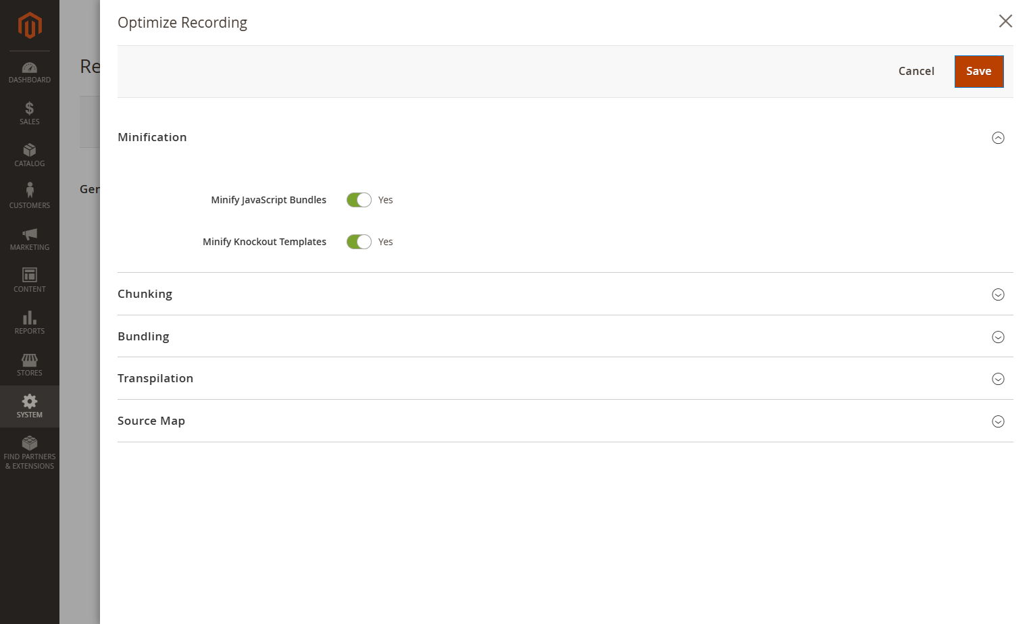Click the Save button
Image resolution: width=1031 pixels, height=624 pixels.
point(979,72)
